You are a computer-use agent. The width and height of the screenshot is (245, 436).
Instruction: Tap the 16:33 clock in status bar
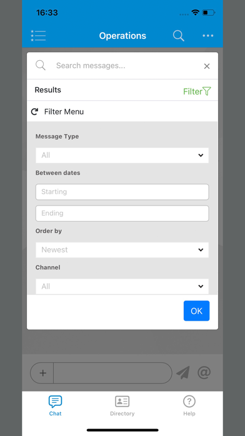47,13
